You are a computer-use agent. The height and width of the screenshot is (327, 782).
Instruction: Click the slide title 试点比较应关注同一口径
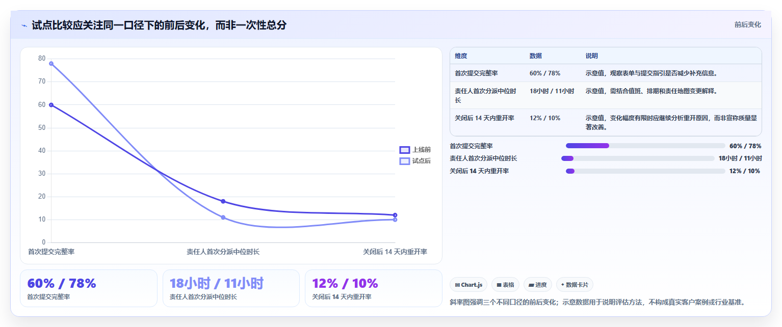(159, 25)
